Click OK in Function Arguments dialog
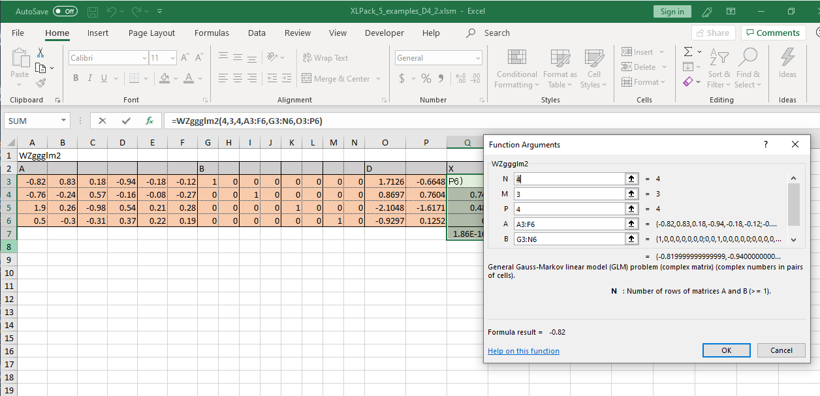Image resolution: width=820 pixels, height=396 pixels. [x=727, y=350]
